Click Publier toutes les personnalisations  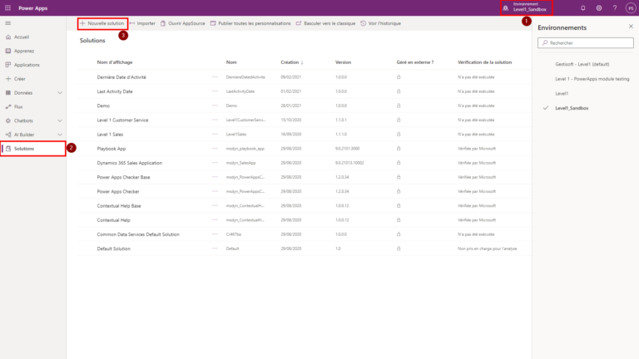click(250, 23)
